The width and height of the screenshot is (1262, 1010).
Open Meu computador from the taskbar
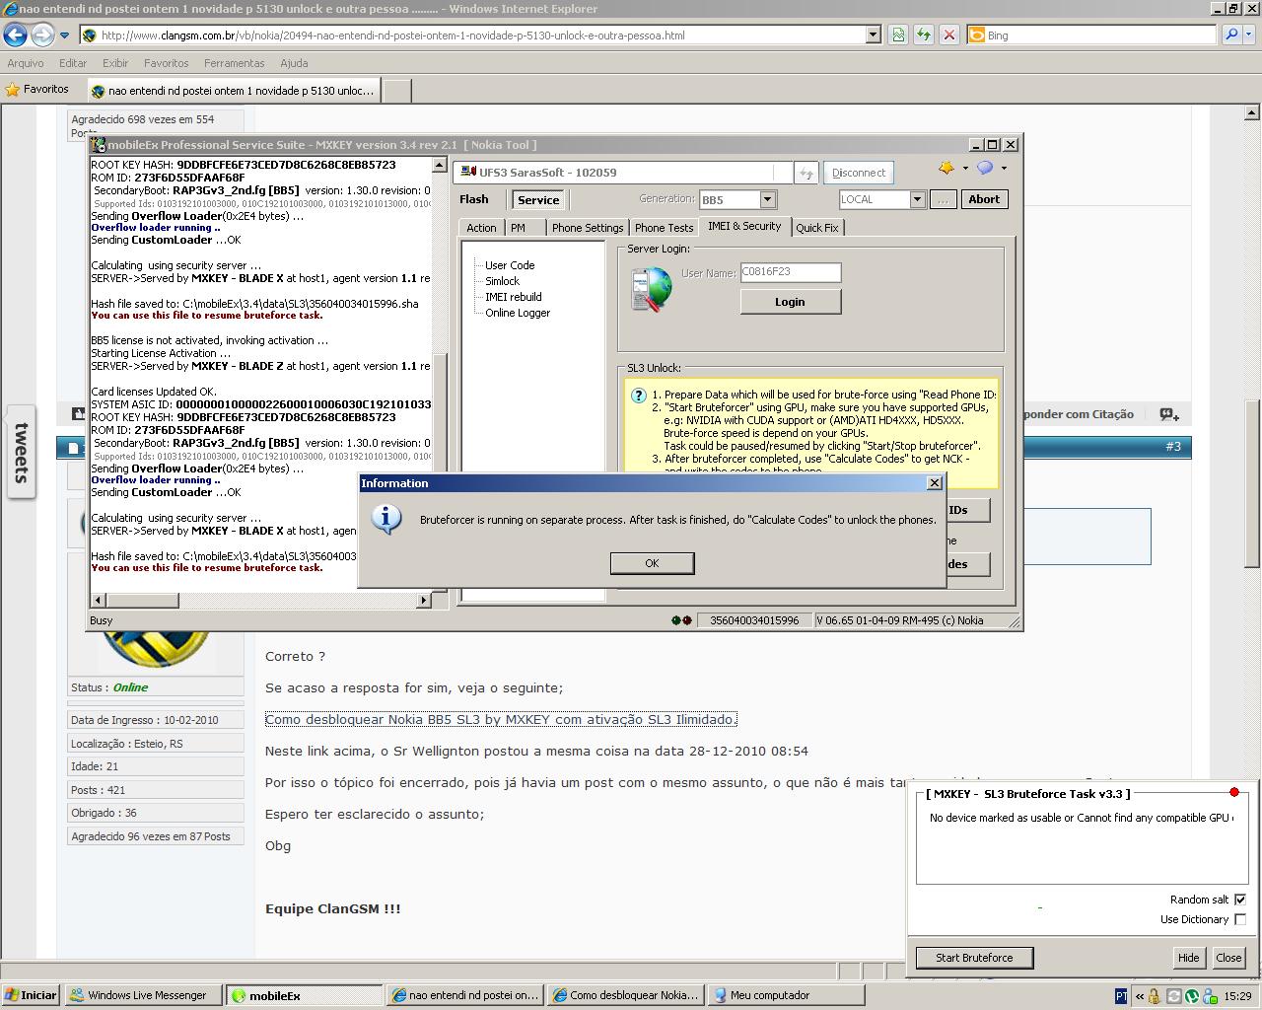(x=787, y=995)
